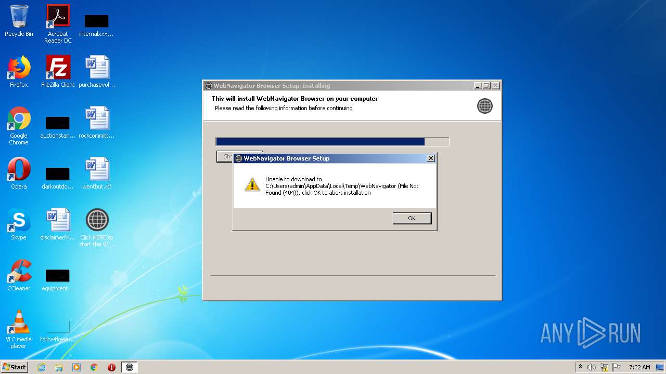666x374 pixels.
Task: Launch Internet Explorer from the taskbar
Action: click(41, 367)
